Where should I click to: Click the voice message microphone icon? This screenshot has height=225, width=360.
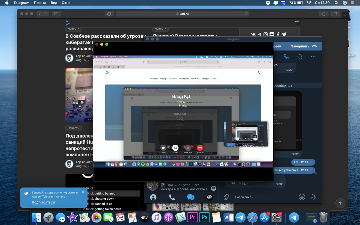tap(313, 197)
